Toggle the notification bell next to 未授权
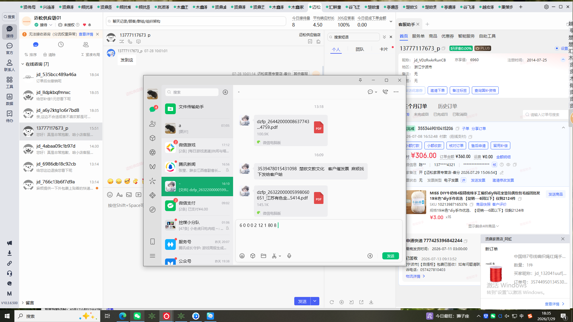 tap(90, 25)
